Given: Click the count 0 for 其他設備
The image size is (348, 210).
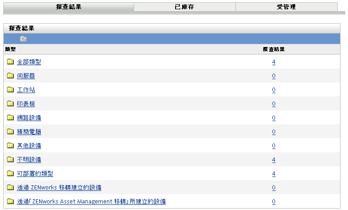Looking at the screenshot, I should point(274,146).
